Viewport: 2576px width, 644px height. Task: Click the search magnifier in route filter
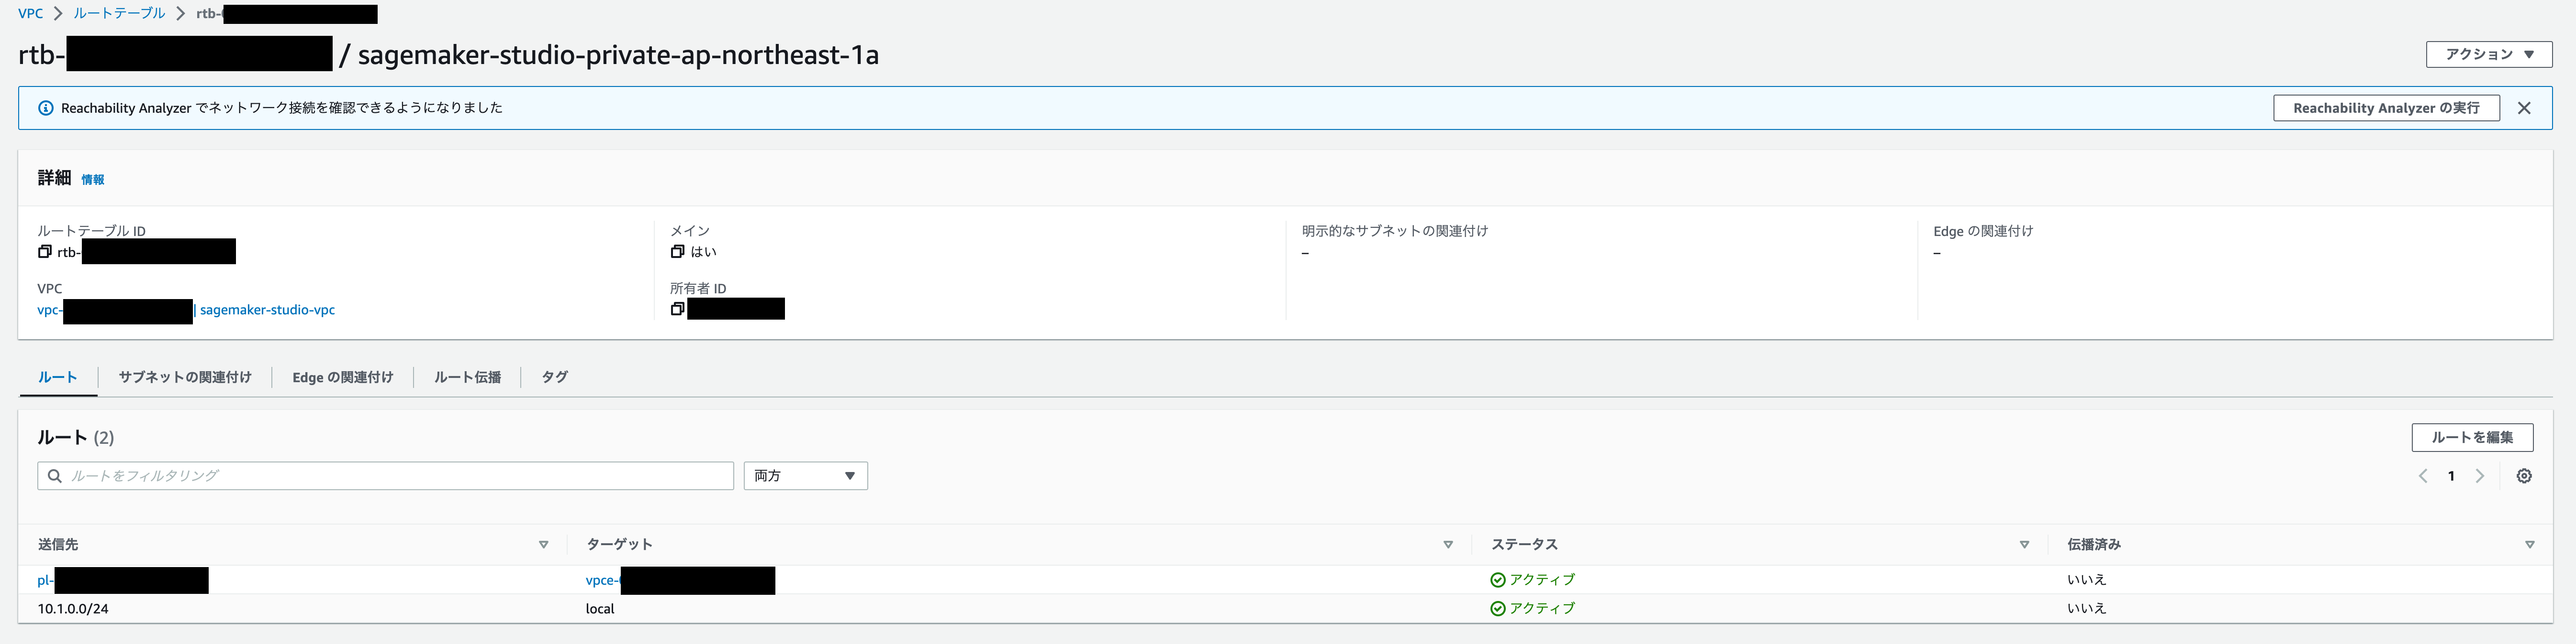pyautogui.click(x=55, y=476)
